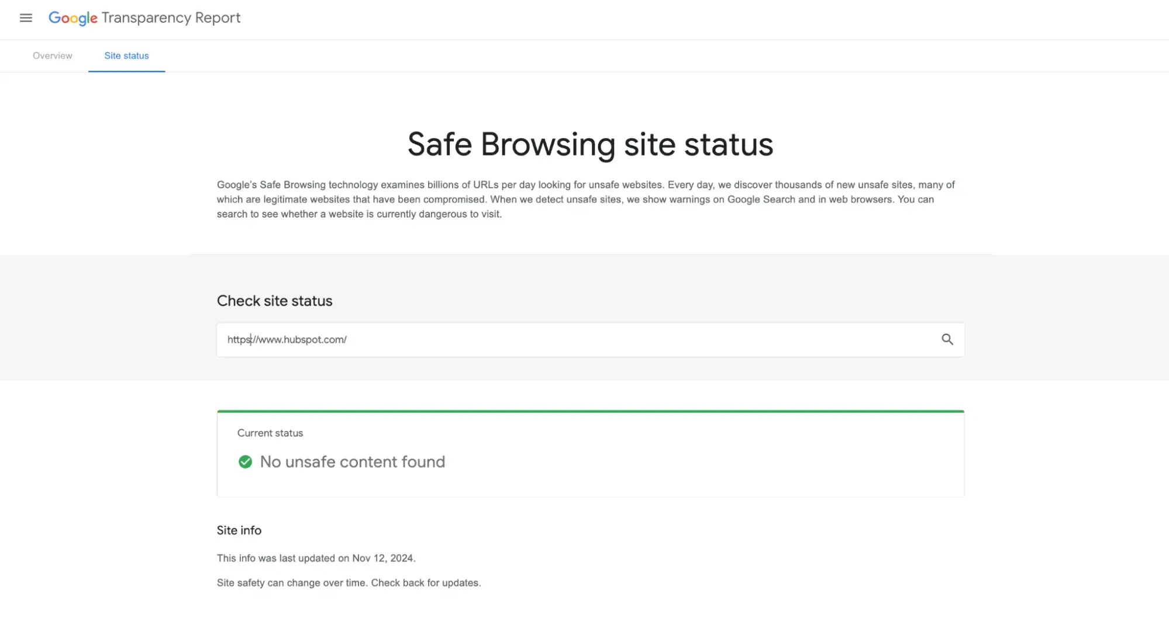Switch to the Overview tab
Viewport: 1169px width, 624px height.
(x=53, y=56)
